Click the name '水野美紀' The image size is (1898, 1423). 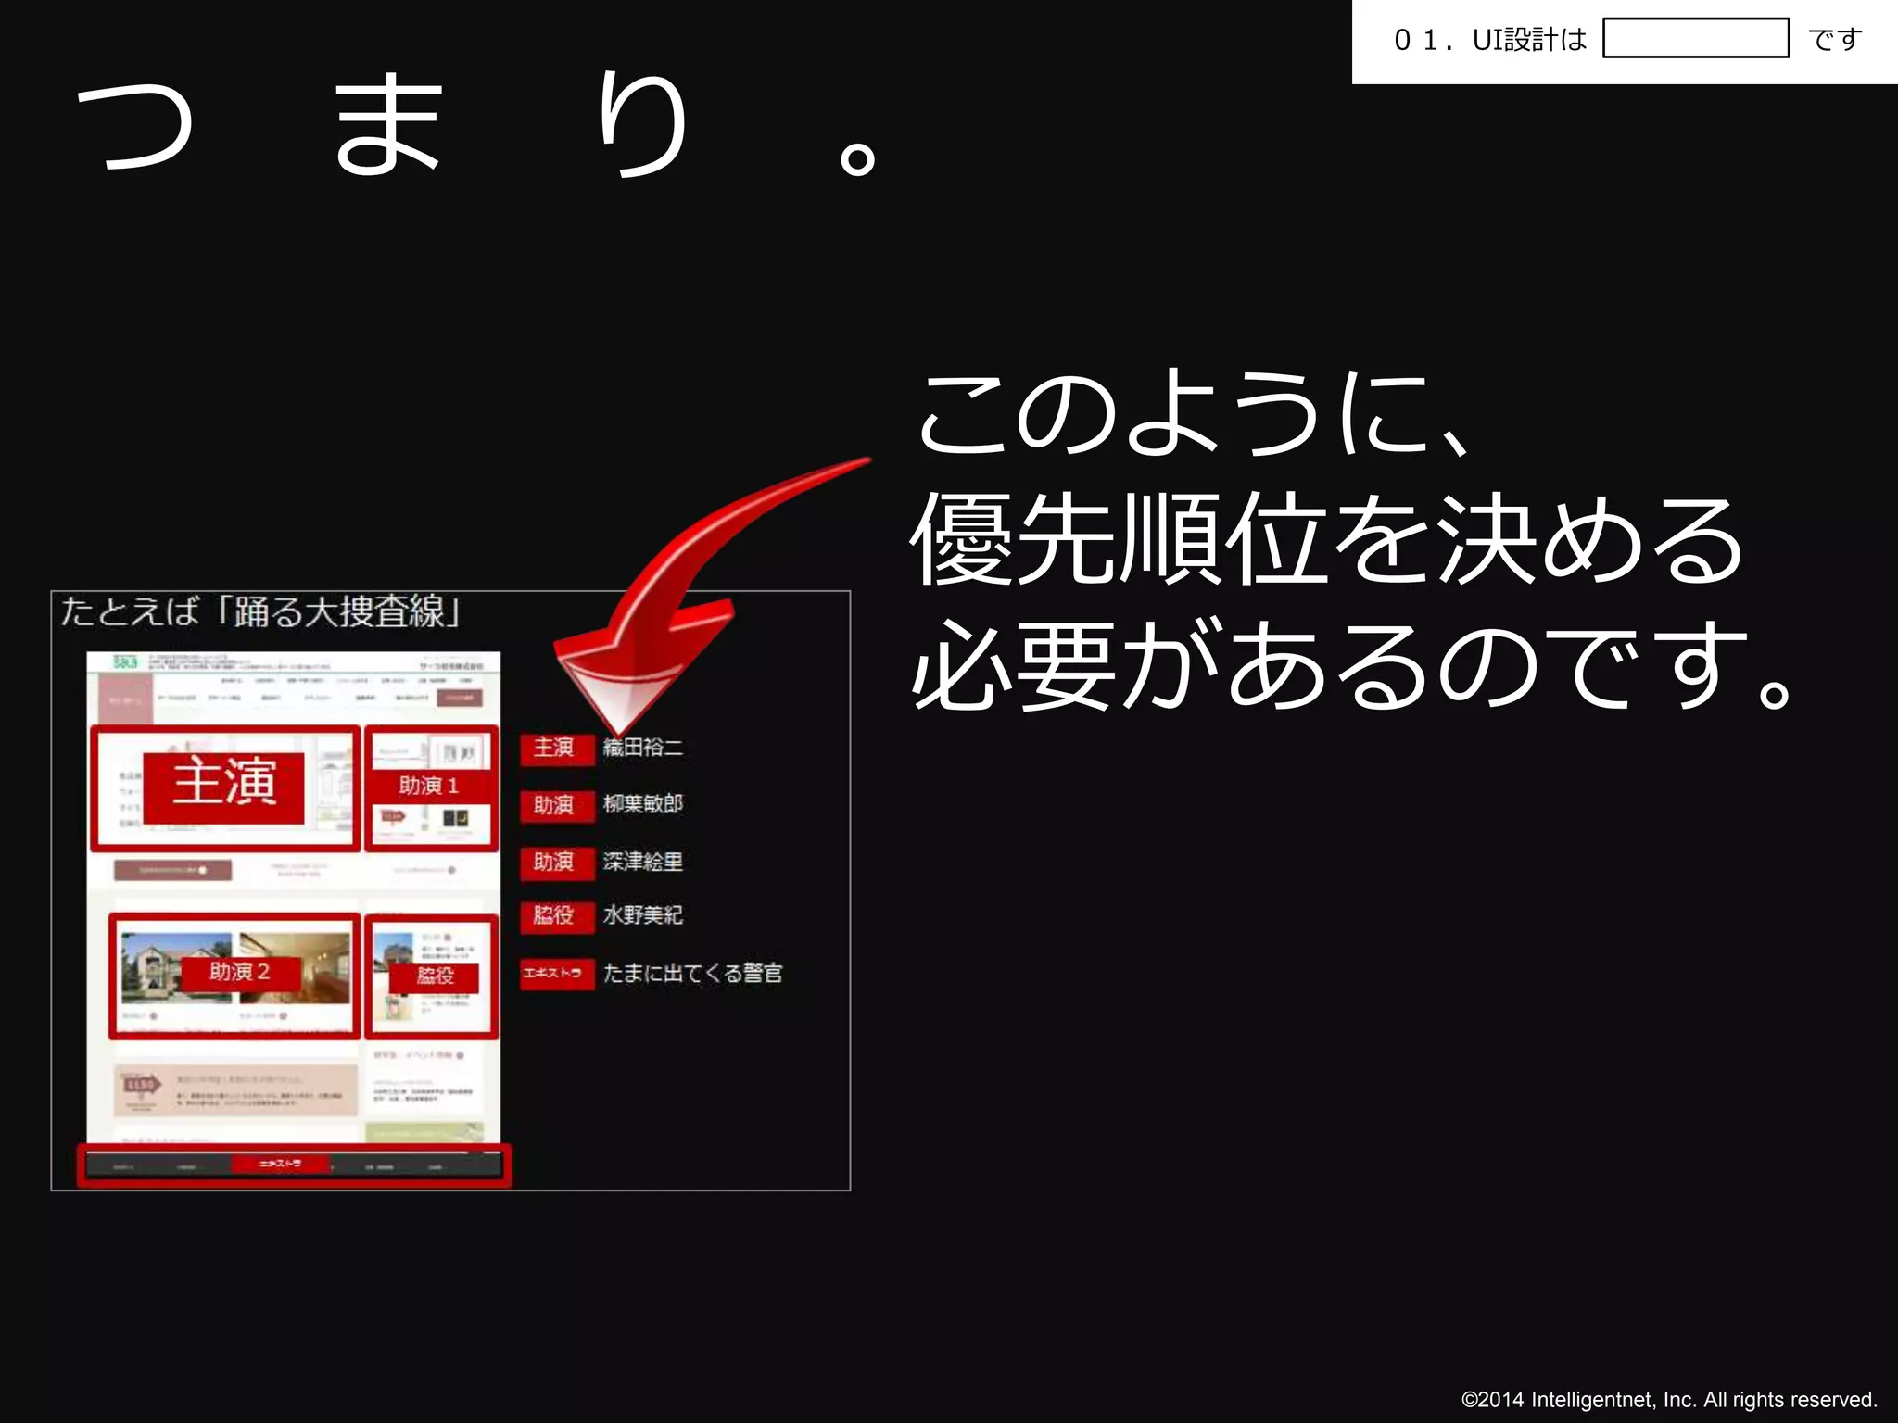pyautogui.click(x=642, y=915)
